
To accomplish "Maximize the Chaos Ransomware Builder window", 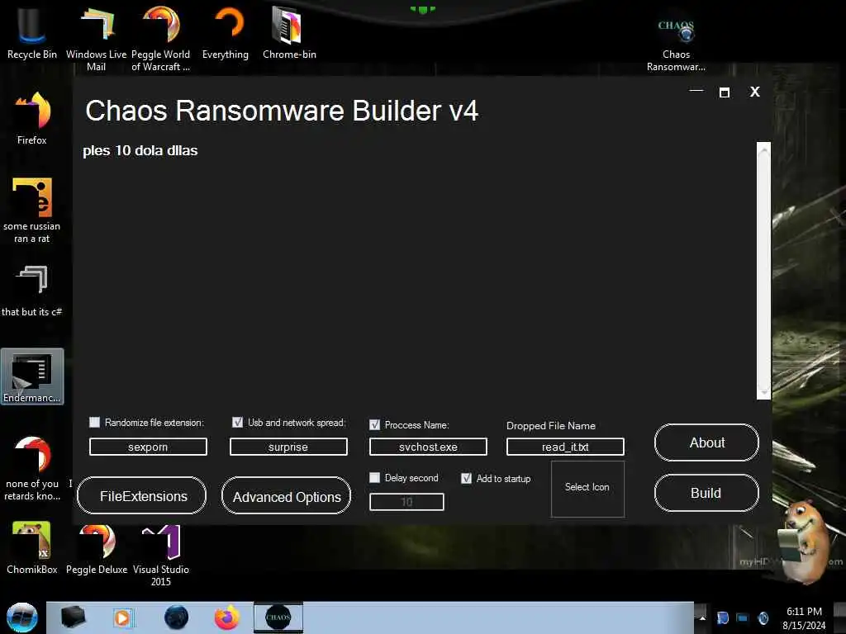I will [x=725, y=92].
